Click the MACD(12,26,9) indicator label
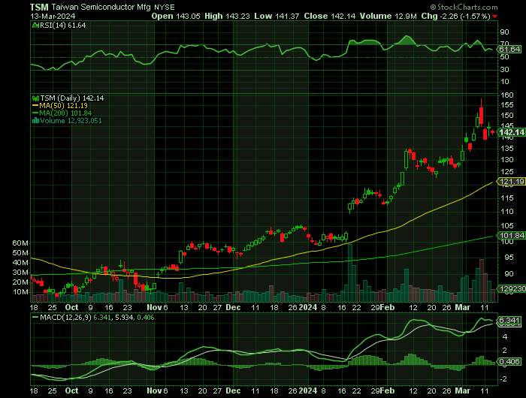 pyautogui.click(x=65, y=317)
